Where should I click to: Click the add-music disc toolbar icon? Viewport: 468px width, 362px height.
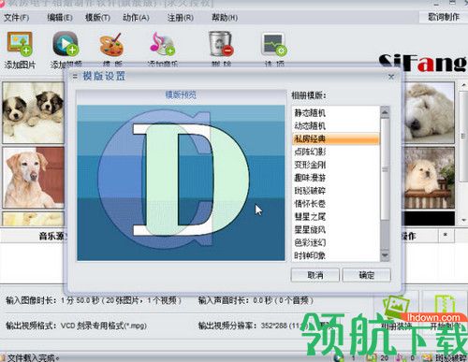(162, 44)
